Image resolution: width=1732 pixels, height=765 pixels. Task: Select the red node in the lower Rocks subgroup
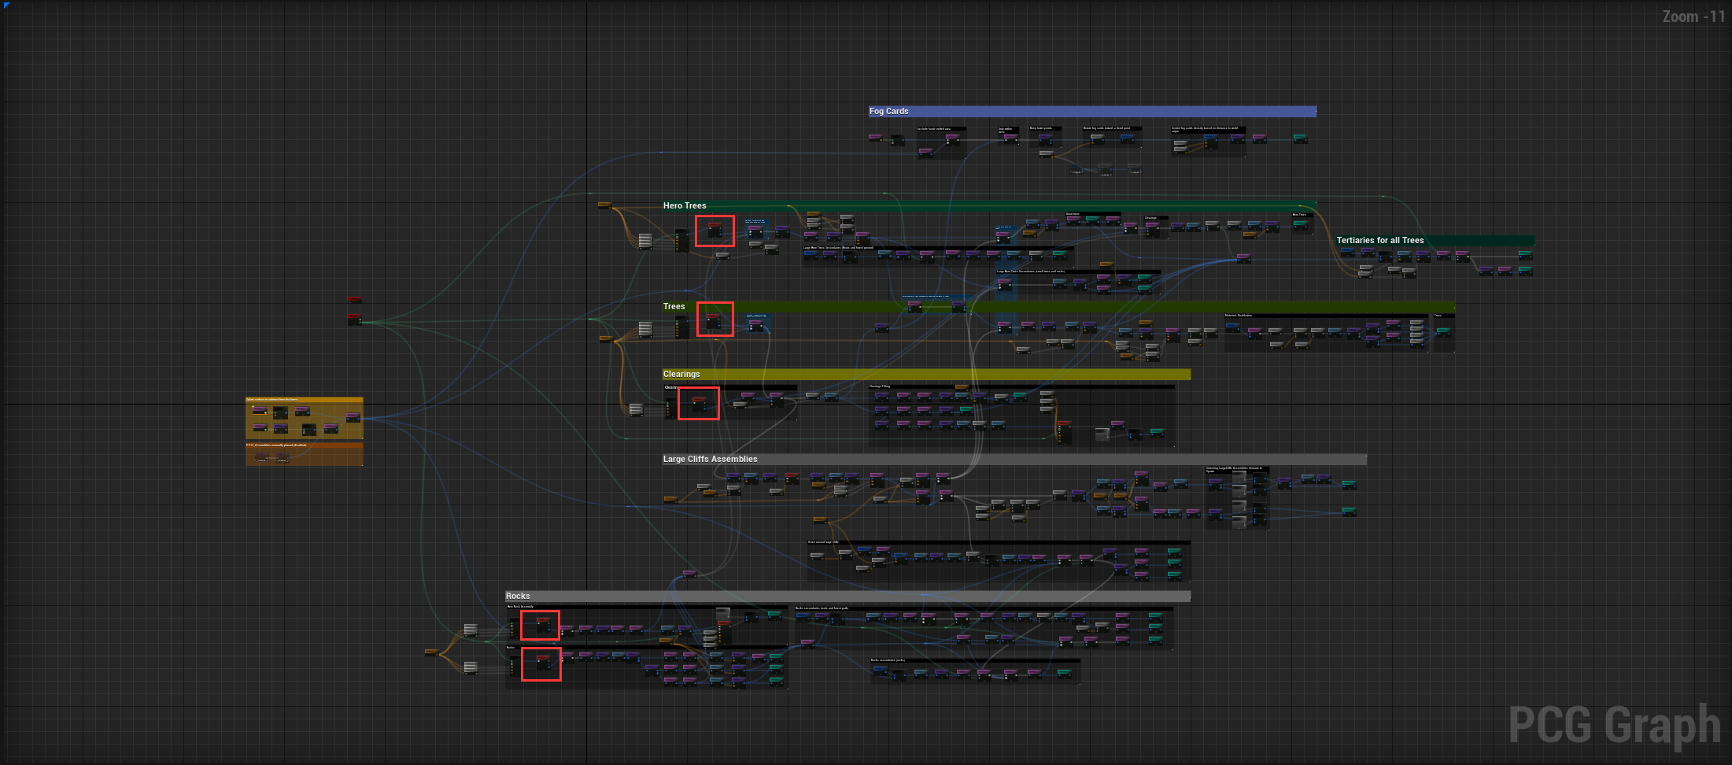pyautogui.click(x=544, y=663)
